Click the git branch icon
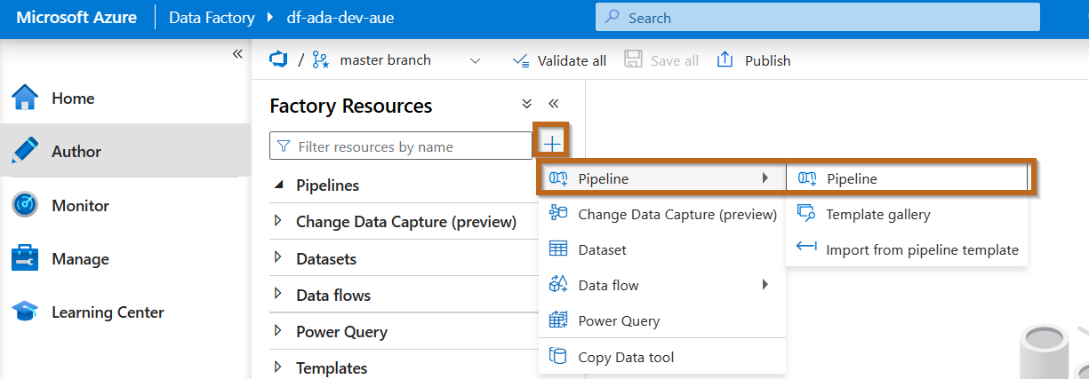This screenshot has height=379, width=1089. coord(320,60)
